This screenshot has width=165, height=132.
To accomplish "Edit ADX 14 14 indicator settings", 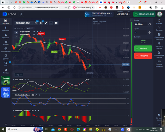I will pos(25,80).
